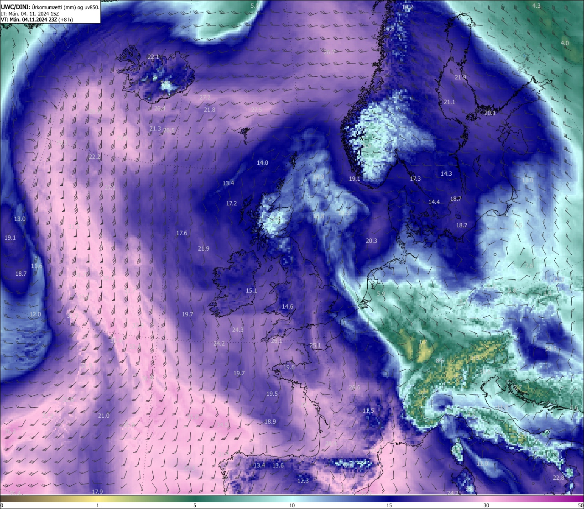
Task: Select the 17.2 label west of Scotland
Action: tap(231, 204)
